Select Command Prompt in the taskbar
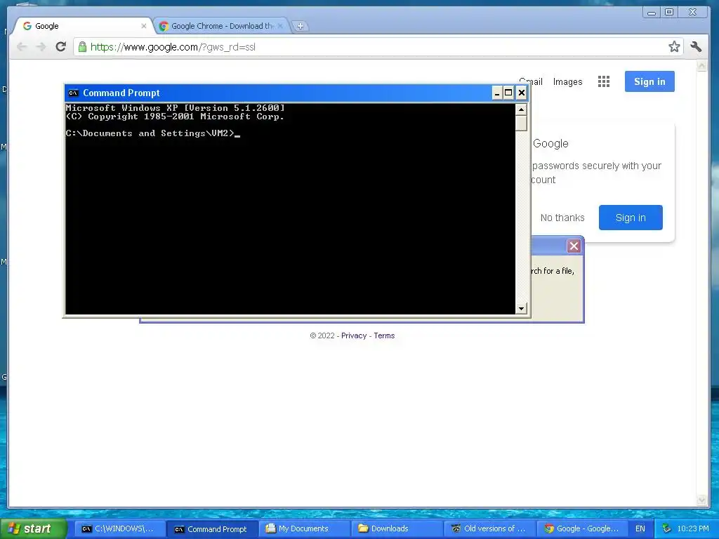 [x=211, y=529]
